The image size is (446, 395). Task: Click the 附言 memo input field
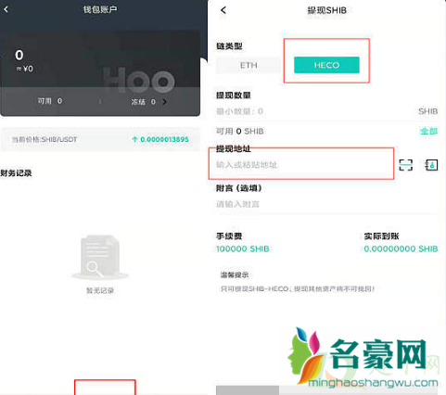(326, 204)
